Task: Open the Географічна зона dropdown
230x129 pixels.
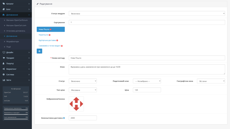Action: 211,81
